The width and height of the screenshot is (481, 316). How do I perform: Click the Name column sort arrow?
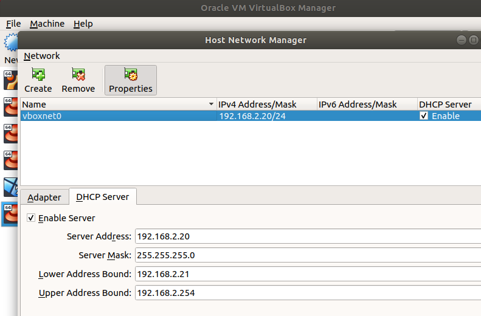211,105
